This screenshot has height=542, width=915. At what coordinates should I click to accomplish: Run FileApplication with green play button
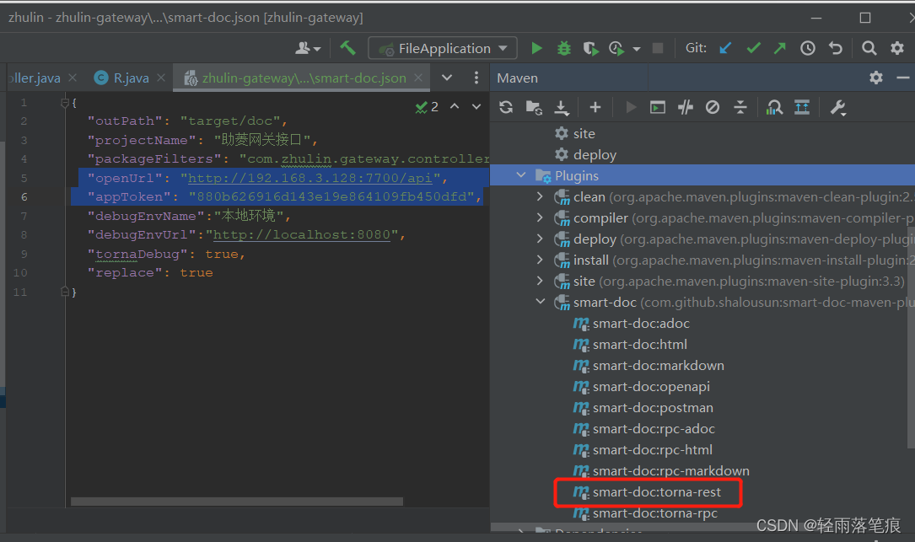(536, 48)
